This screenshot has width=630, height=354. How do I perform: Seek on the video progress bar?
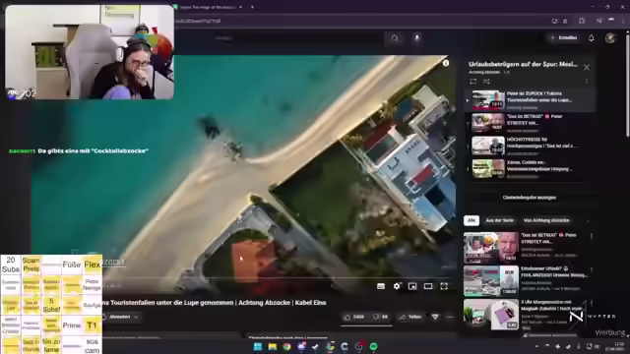(x=278, y=277)
